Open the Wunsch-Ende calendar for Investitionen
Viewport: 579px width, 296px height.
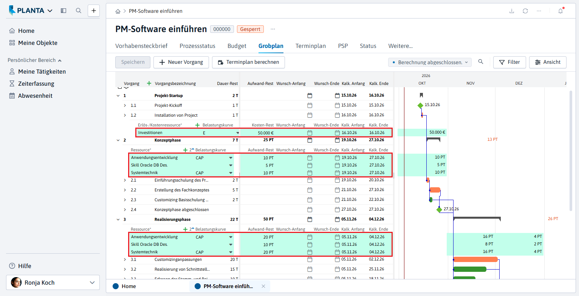pyautogui.click(x=337, y=133)
